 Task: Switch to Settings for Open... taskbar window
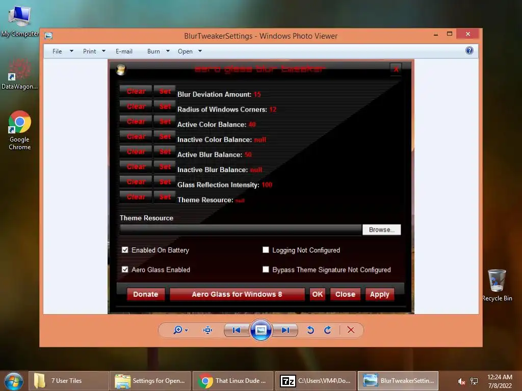[x=150, y=381]
